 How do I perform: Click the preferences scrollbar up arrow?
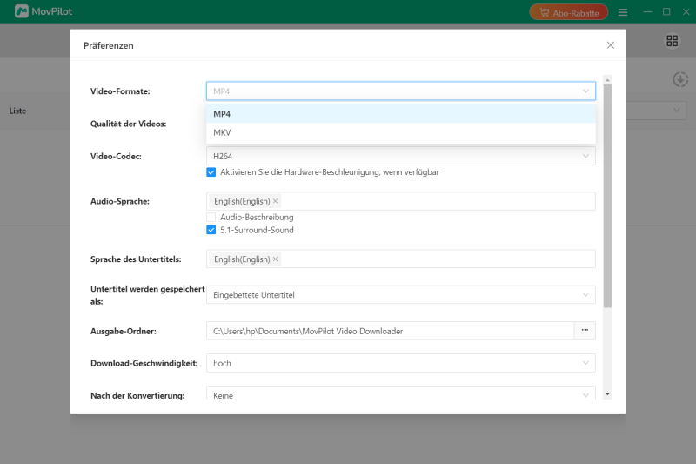pos(607,79)
